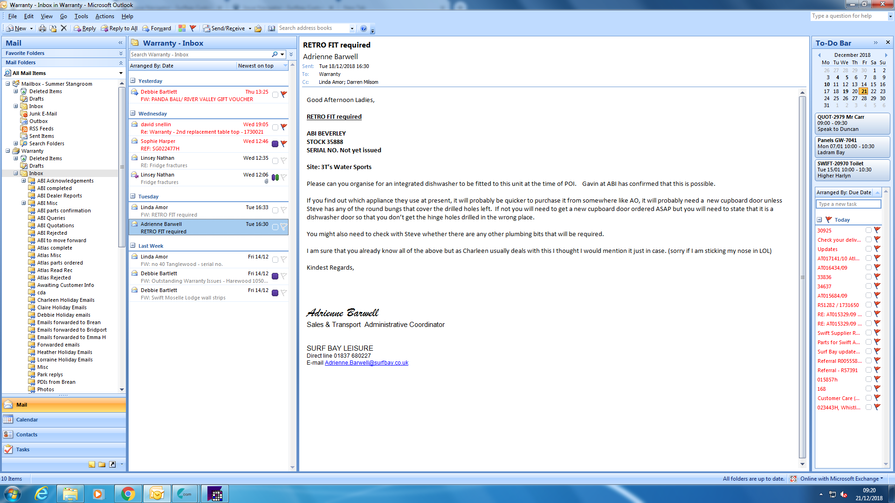Tick the task checkbox for 30925
Viewport: 895px width, 503px height.
(868, 231)
